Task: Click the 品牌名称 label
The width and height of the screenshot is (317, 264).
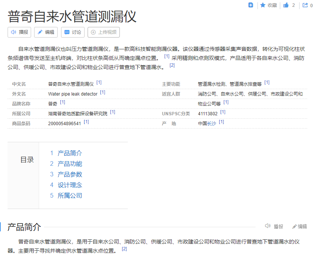Action: coord(21,104)
